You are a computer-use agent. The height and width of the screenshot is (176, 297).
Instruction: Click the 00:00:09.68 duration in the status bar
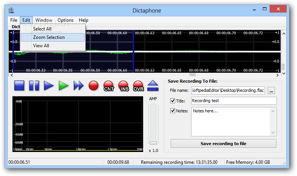pos(118,162)
